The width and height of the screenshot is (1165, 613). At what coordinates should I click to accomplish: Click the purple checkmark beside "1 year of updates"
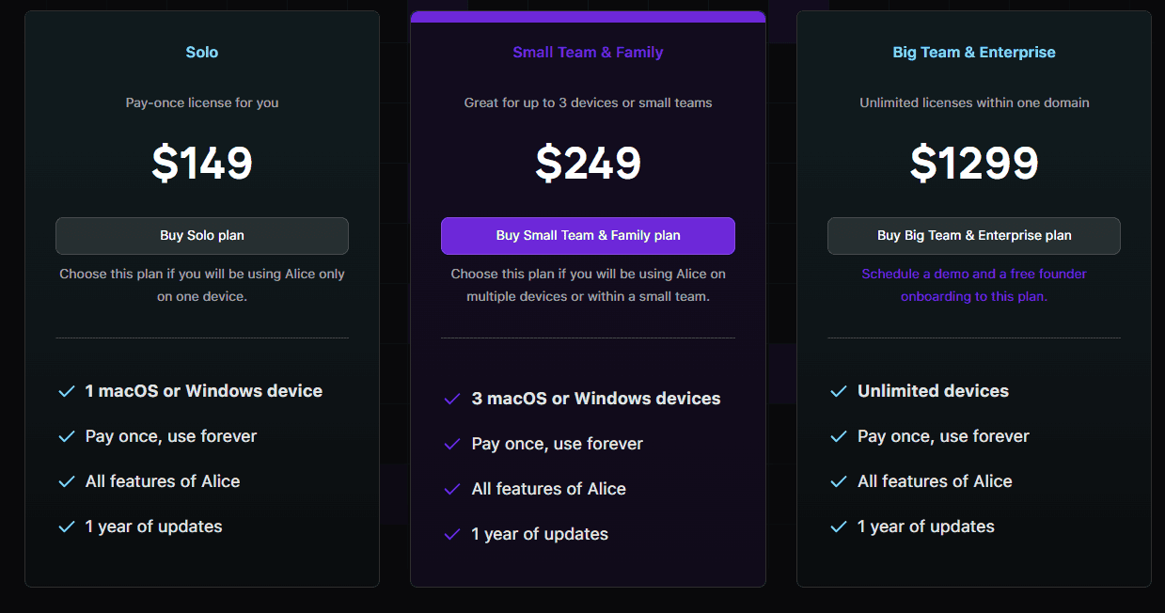[452, 533]
